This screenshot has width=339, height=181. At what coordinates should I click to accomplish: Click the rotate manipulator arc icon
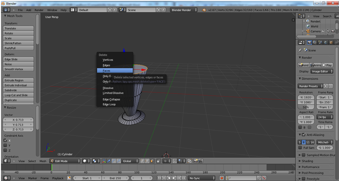[x=114, y=161]
